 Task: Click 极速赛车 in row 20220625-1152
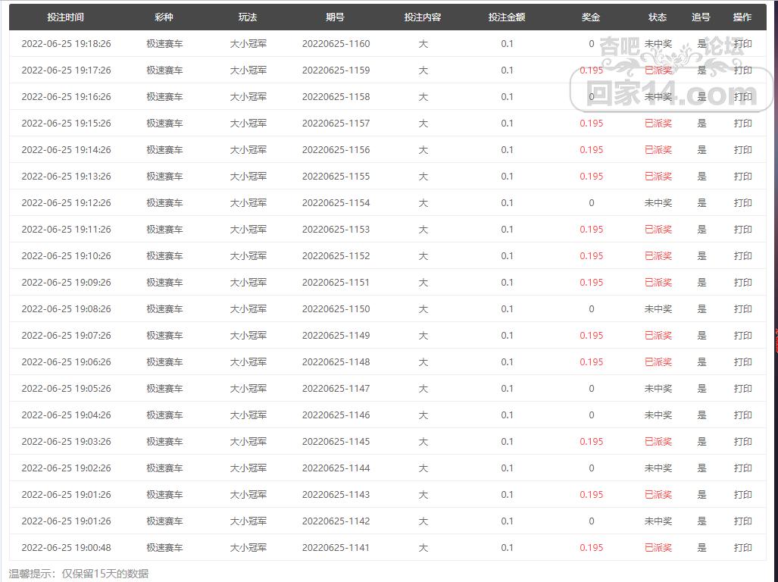point(164,256)
